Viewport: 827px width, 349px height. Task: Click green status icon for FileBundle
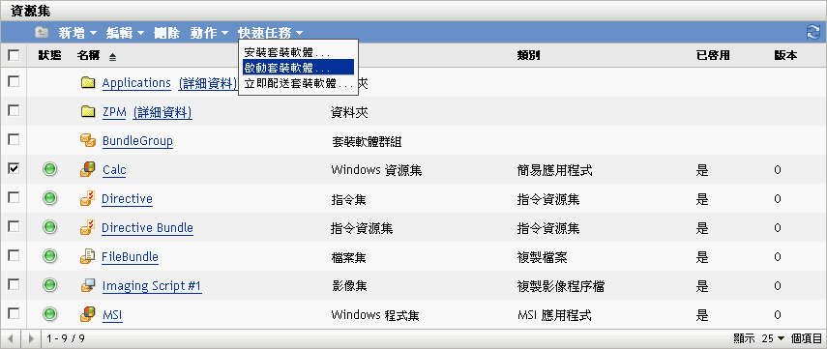click(49, 256)
